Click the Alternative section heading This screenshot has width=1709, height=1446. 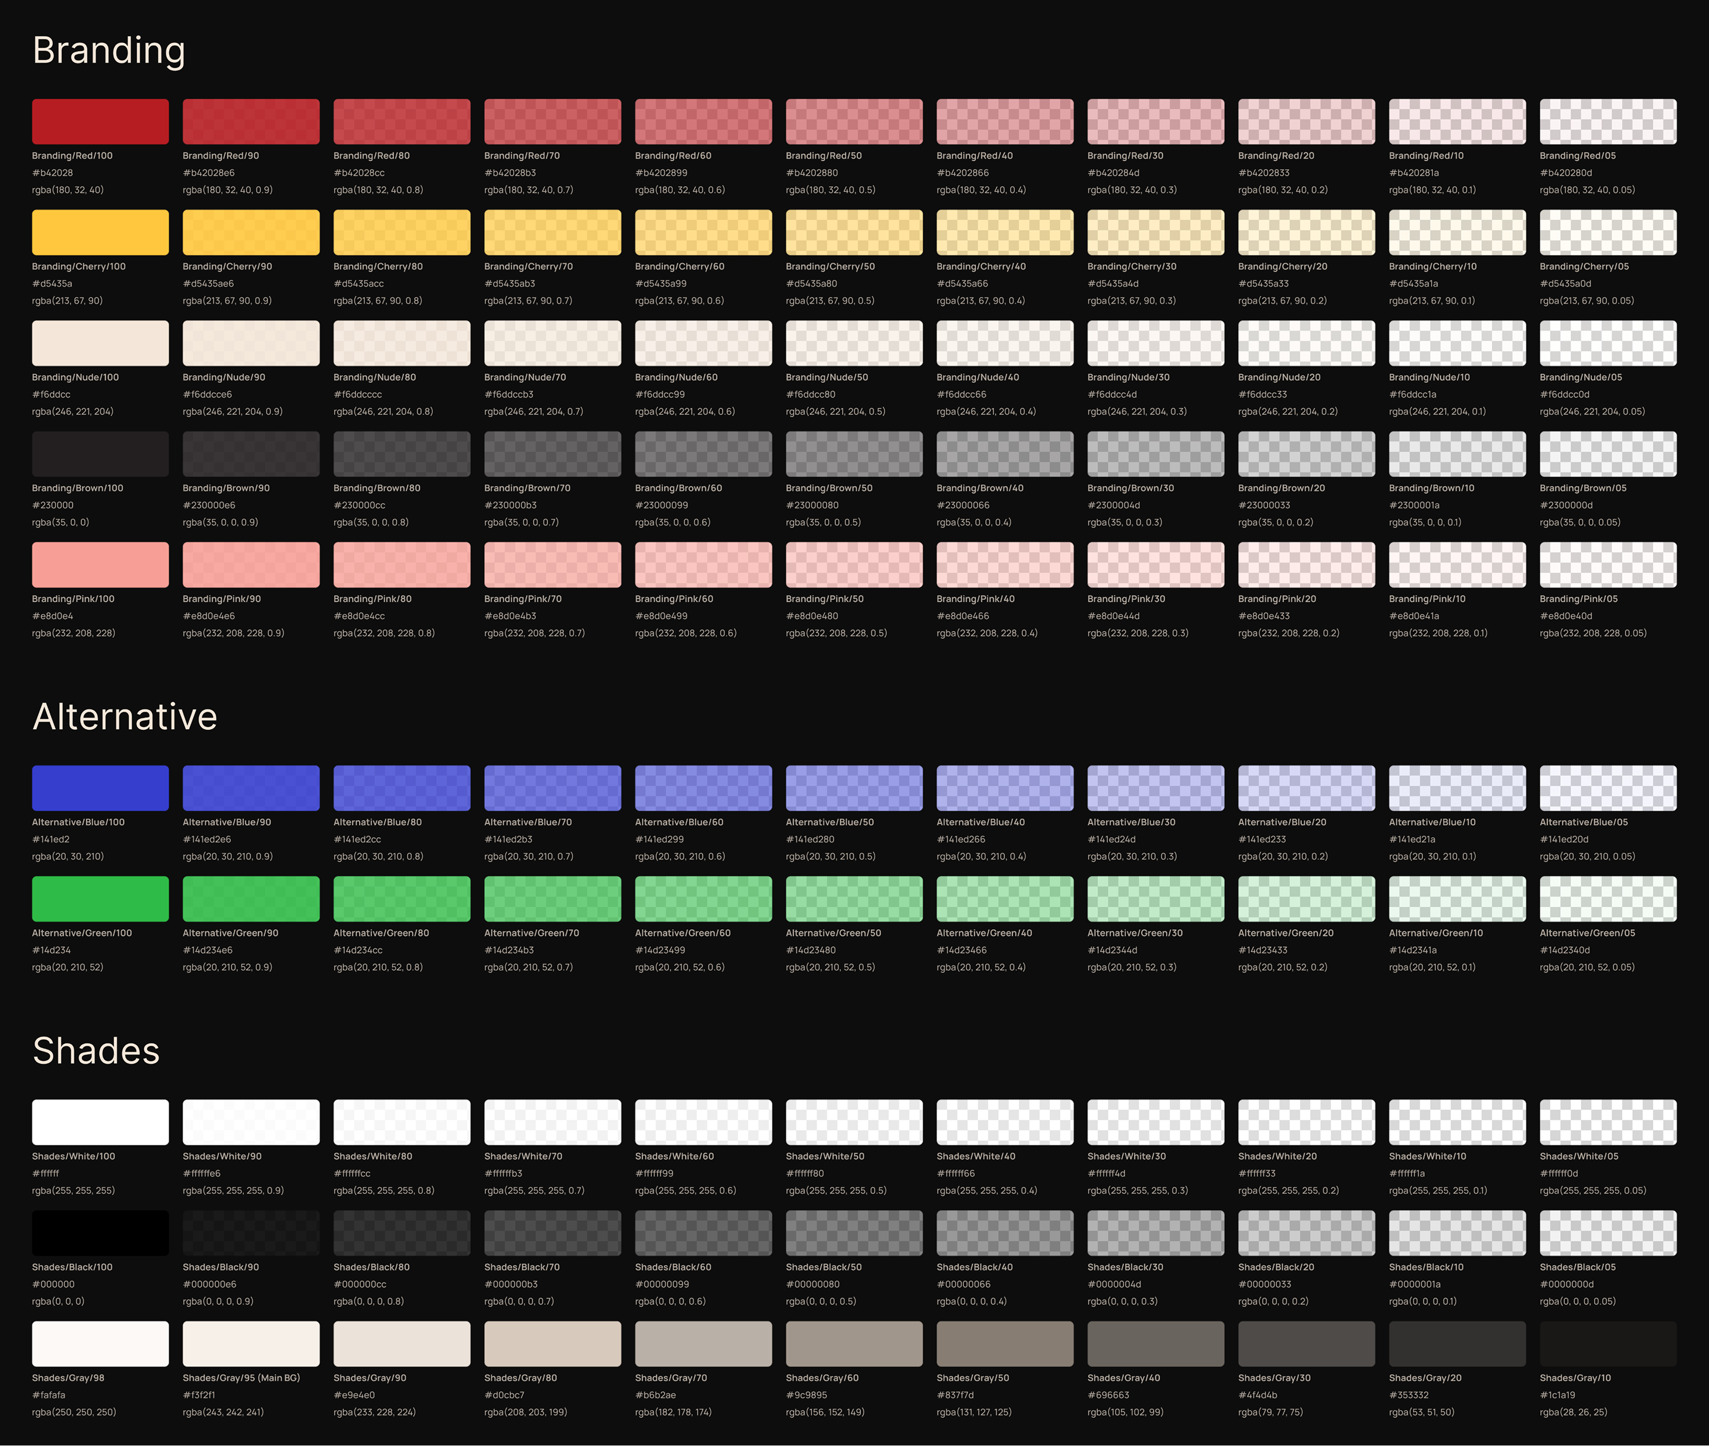coord(125,716)
